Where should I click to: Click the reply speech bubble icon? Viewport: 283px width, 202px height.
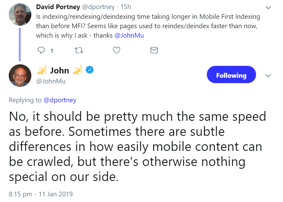pos(41,50)
